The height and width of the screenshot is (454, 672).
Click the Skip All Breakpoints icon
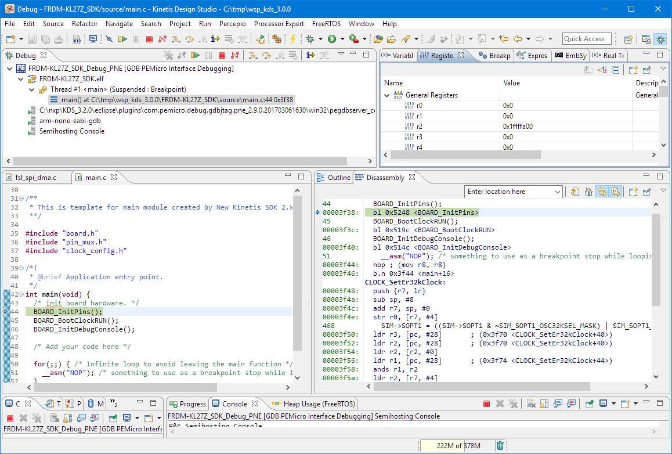pos(109,39)
